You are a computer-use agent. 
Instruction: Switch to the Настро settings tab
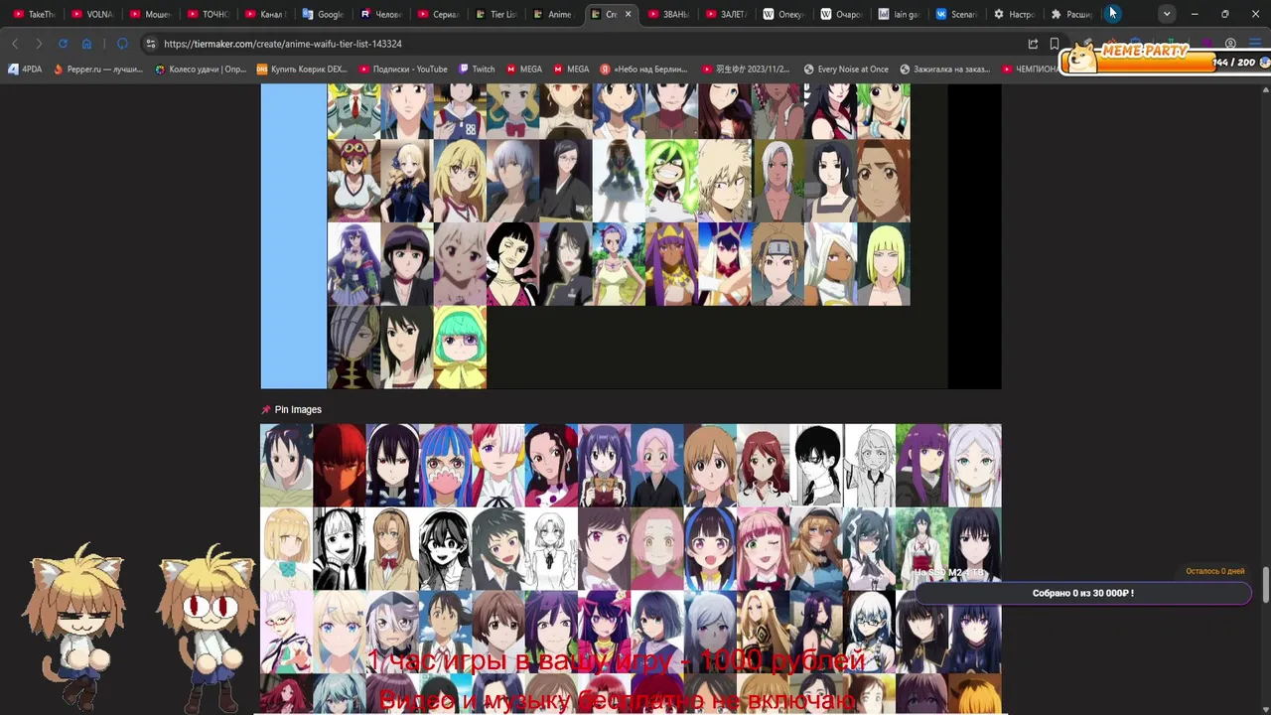(x=1014, y=14)
